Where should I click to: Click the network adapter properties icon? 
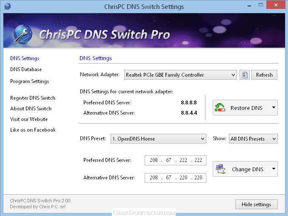[x=245, y=75]
